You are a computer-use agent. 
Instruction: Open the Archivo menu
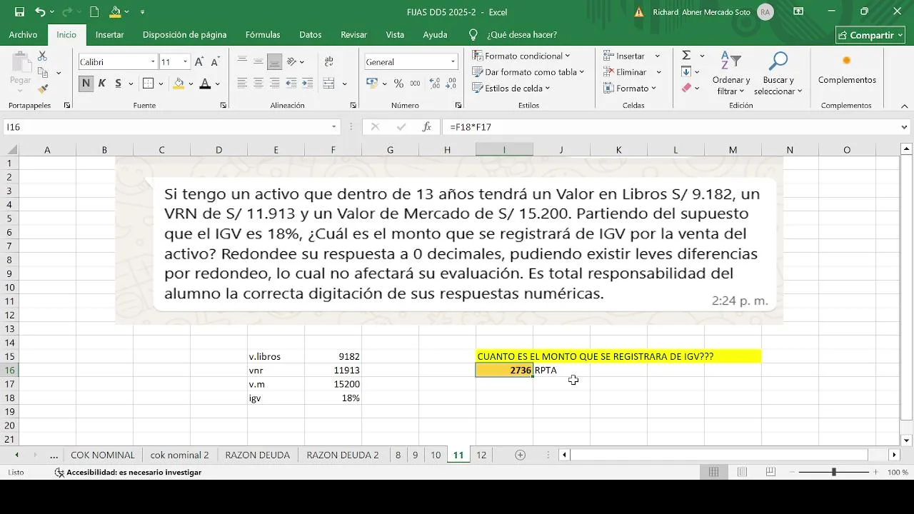(x=23, y=34)
